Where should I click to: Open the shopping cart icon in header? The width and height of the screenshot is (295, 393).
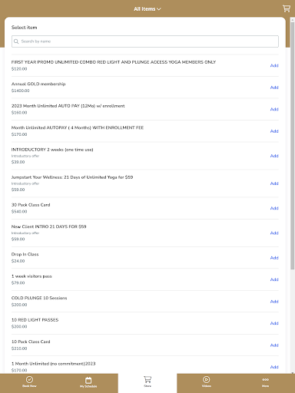(x=287, y=8)
